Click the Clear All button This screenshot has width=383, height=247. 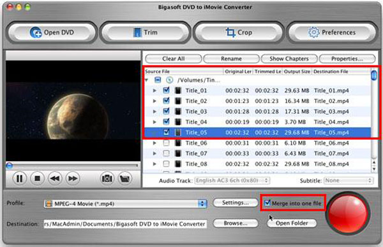click(174, 59)
